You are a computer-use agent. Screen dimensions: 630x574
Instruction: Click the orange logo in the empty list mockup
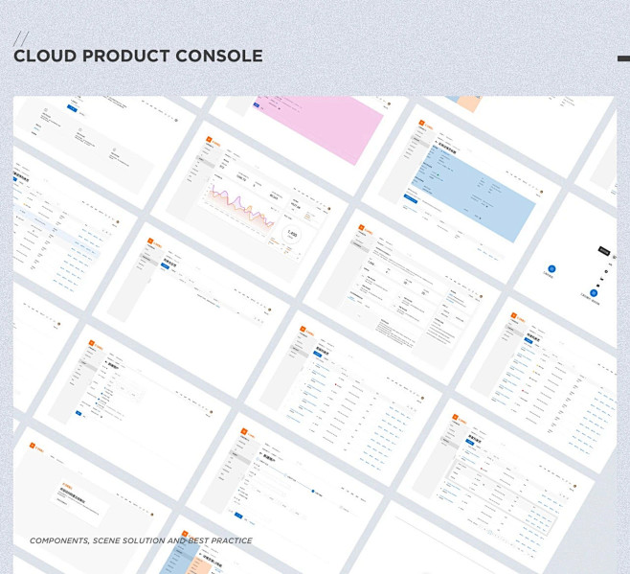pos(150,241)
